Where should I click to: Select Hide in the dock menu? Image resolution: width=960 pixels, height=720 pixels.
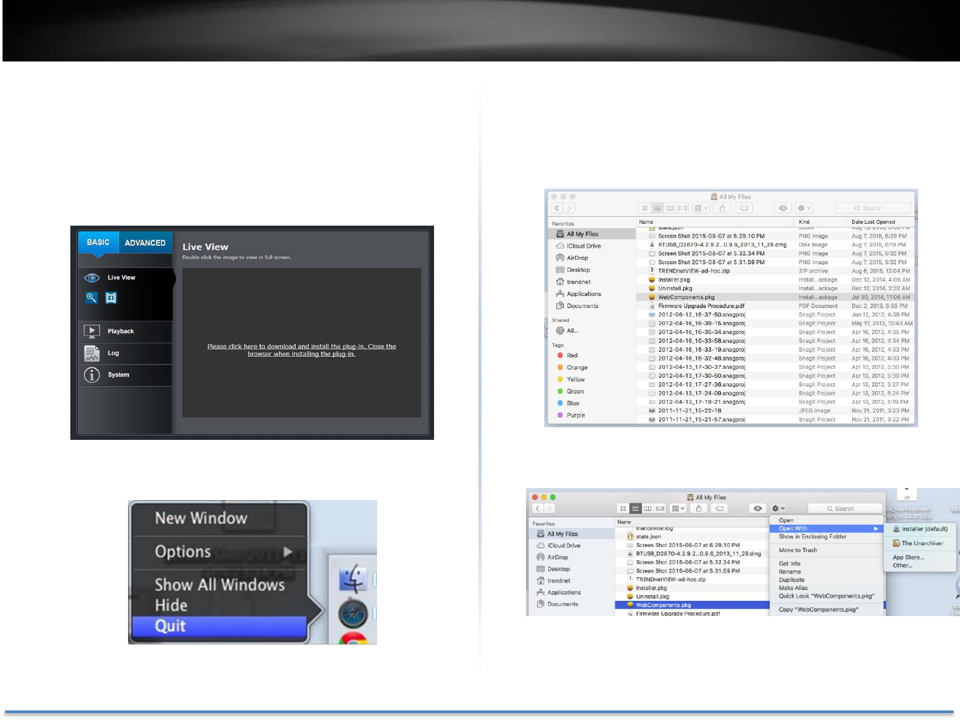coord(171,605)
